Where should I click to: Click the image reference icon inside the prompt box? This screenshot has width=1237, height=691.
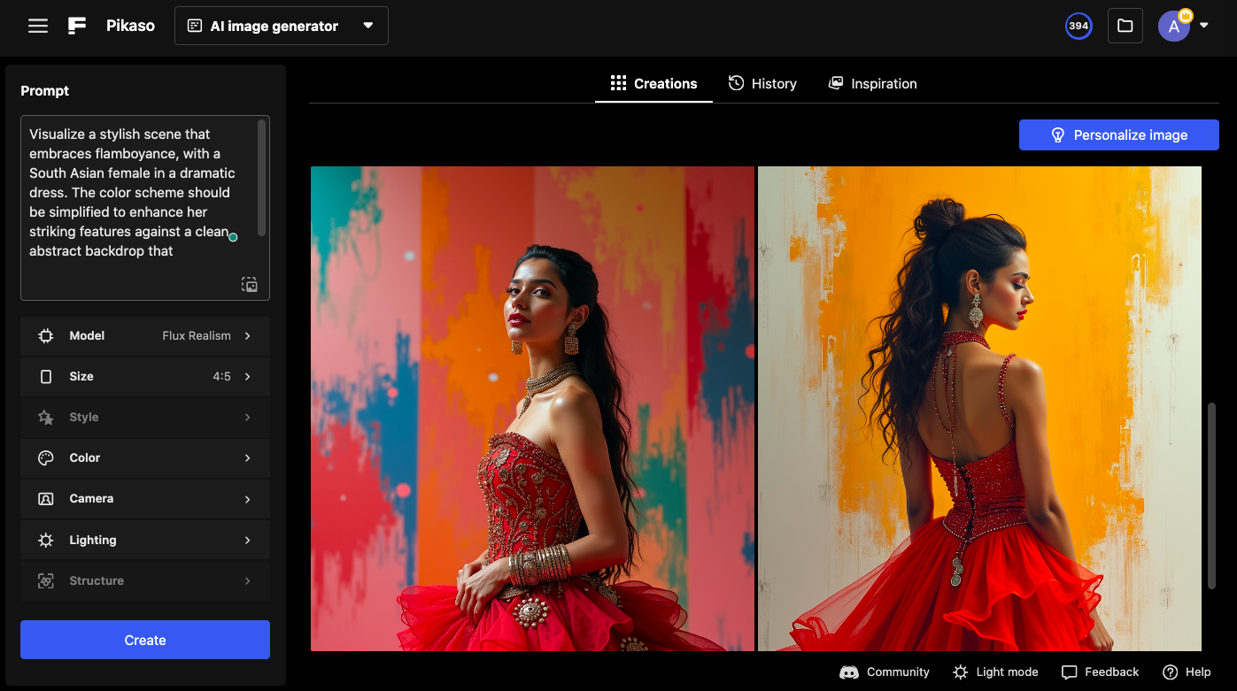(249, 284)
